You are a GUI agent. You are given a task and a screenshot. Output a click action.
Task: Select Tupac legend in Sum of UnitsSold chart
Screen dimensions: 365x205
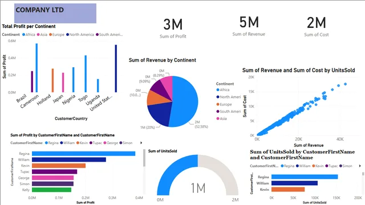click(x=331, y=166)
